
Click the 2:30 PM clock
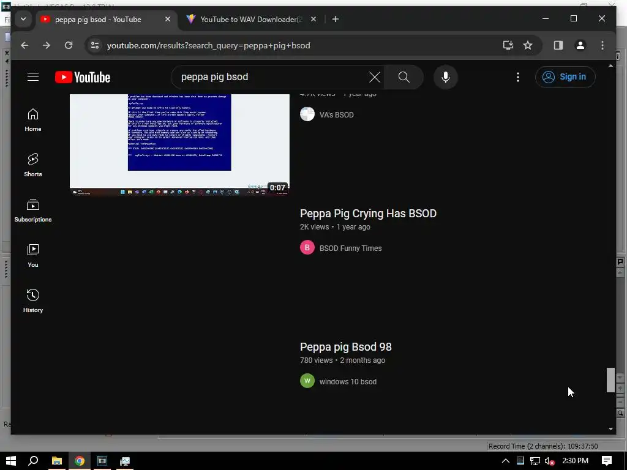575,461
